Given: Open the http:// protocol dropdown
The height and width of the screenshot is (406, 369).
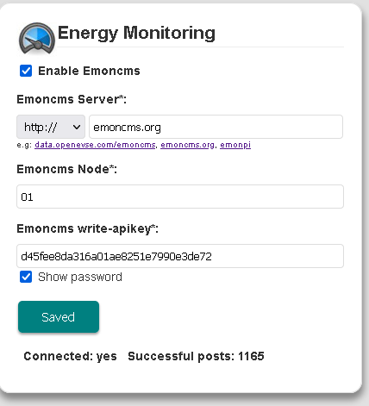Looking at the screenshot, I should [x=51, y=127].
